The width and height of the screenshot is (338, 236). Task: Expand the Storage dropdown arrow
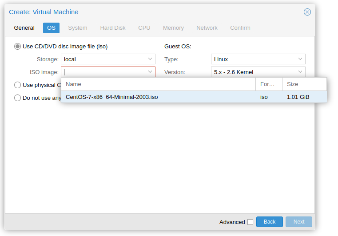(x=150, y=59)
